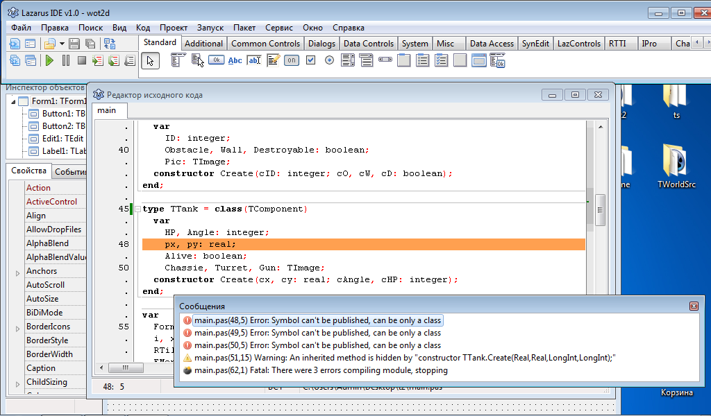This screenshot has height=416, width=711.
Task: Expand the ChildSizing property
Action: (x=17, y=384)
